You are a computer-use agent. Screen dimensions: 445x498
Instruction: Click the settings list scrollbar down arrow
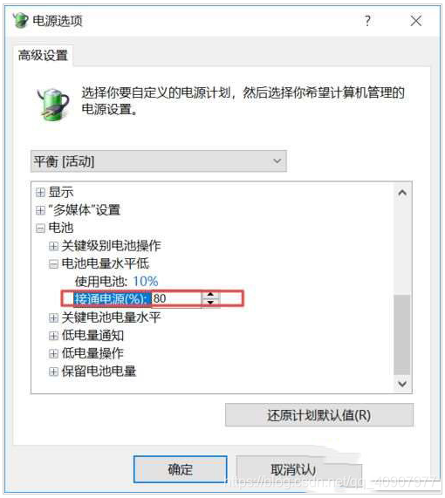(402, 384)
